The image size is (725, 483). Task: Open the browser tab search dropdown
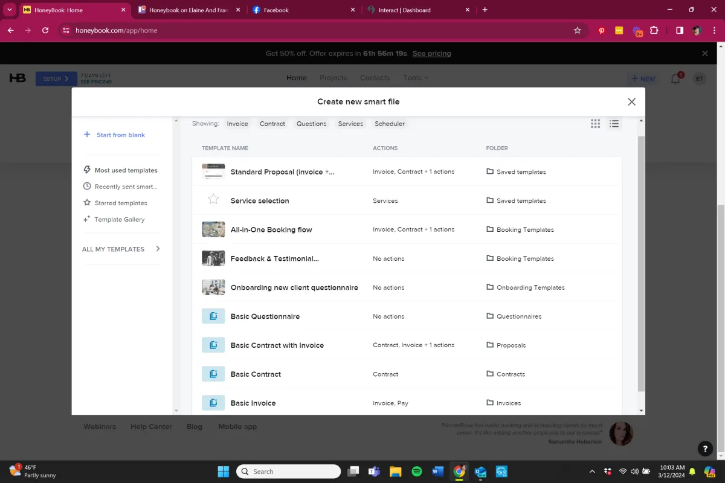click(x=10, y=10)
